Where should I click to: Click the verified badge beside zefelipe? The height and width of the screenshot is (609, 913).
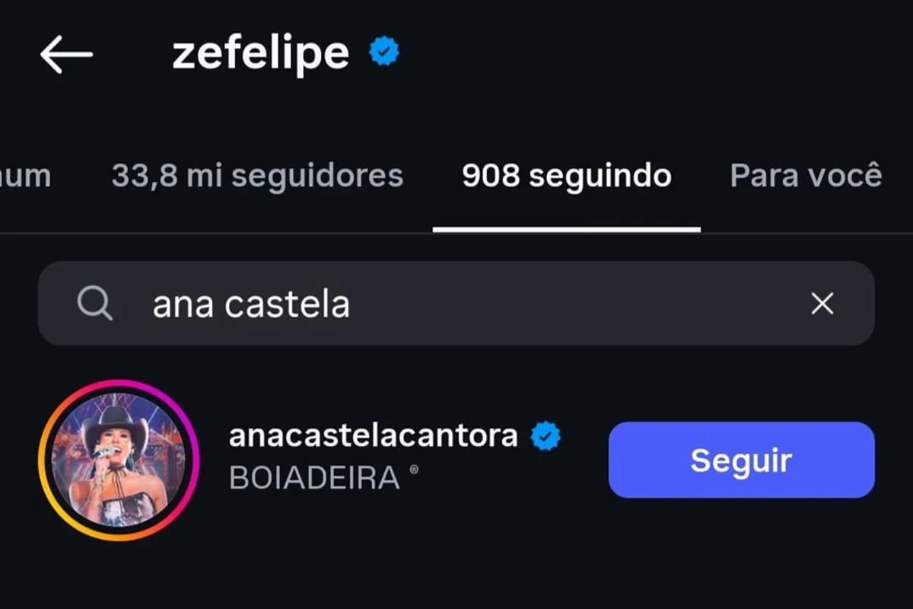coord(384,52)
